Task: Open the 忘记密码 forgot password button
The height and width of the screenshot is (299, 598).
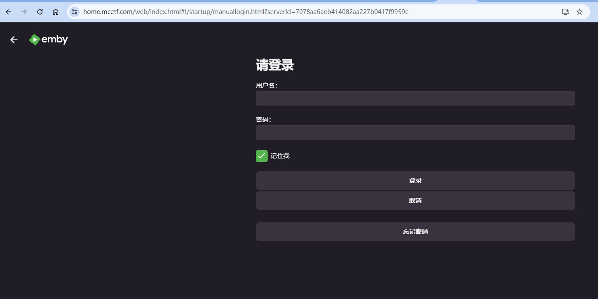Action: coord(415,232)
